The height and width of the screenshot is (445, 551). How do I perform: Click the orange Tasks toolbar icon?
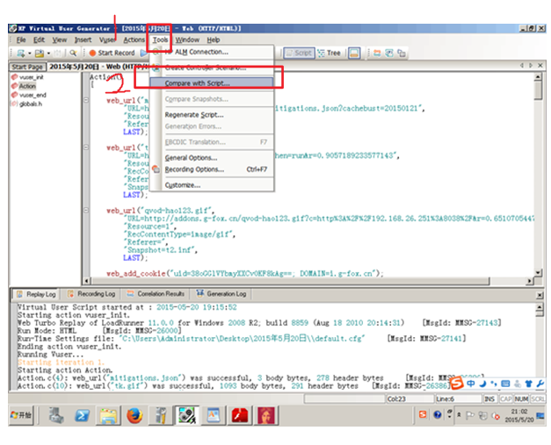pyautogui.click(x=377, y=53)
